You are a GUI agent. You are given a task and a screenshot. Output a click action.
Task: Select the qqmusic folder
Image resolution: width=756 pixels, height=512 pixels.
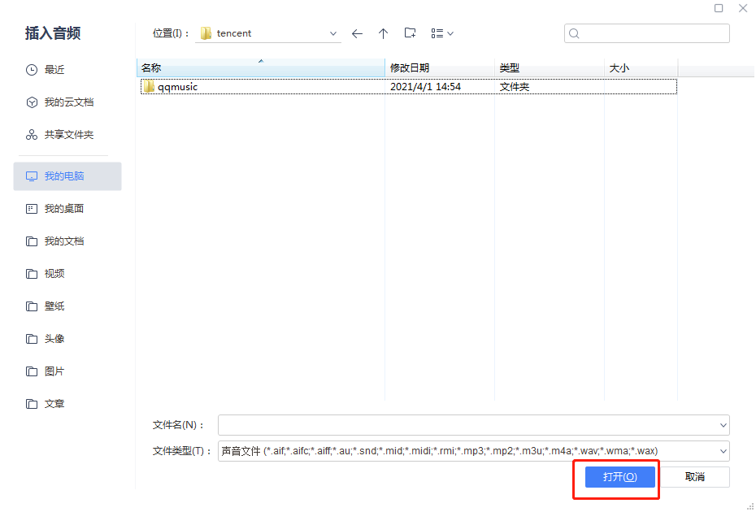177,87
